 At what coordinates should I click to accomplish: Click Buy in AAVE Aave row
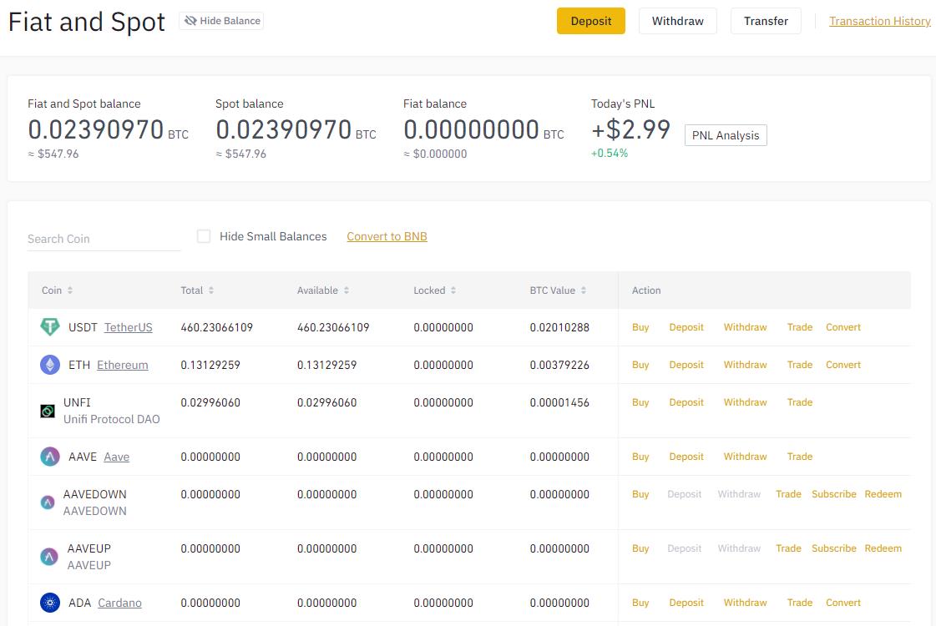pyautogui.click(x=640, y=457)
